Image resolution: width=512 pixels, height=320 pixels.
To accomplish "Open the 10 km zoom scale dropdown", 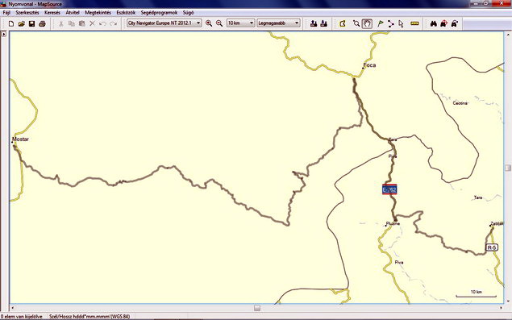I will (x=240, y=23).
